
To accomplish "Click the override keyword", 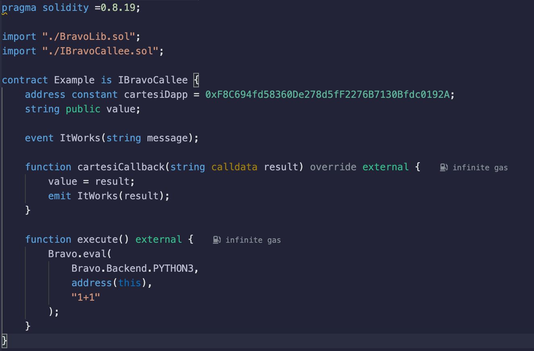I will coord(333,167).
